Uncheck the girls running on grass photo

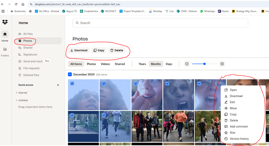tap(72, 115)
